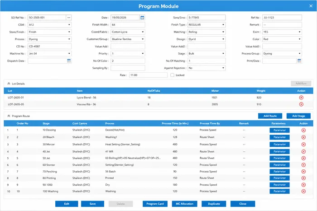Click the Add Stage button
Screen dimensions: 317x211
click(298, 116)
